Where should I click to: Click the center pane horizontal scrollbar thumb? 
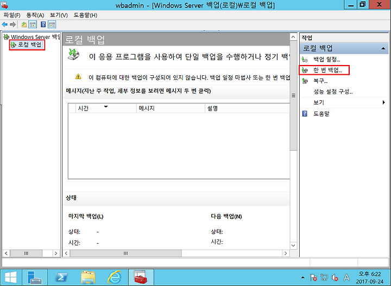click(125, 253)
